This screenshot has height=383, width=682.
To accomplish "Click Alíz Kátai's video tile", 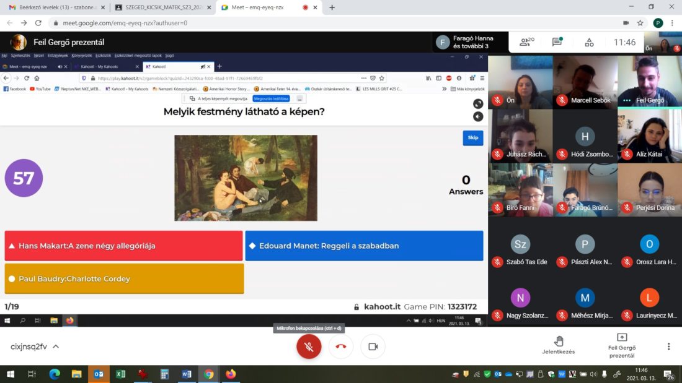I will (650, 136).
